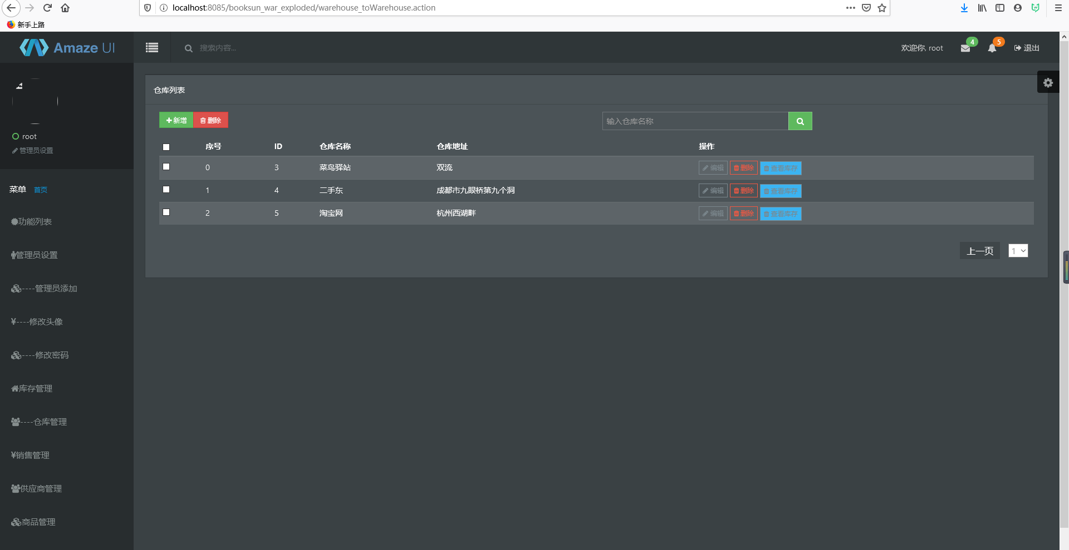Go forward with the browser forward arrow
1069x550 pixels.
[30, 8]
